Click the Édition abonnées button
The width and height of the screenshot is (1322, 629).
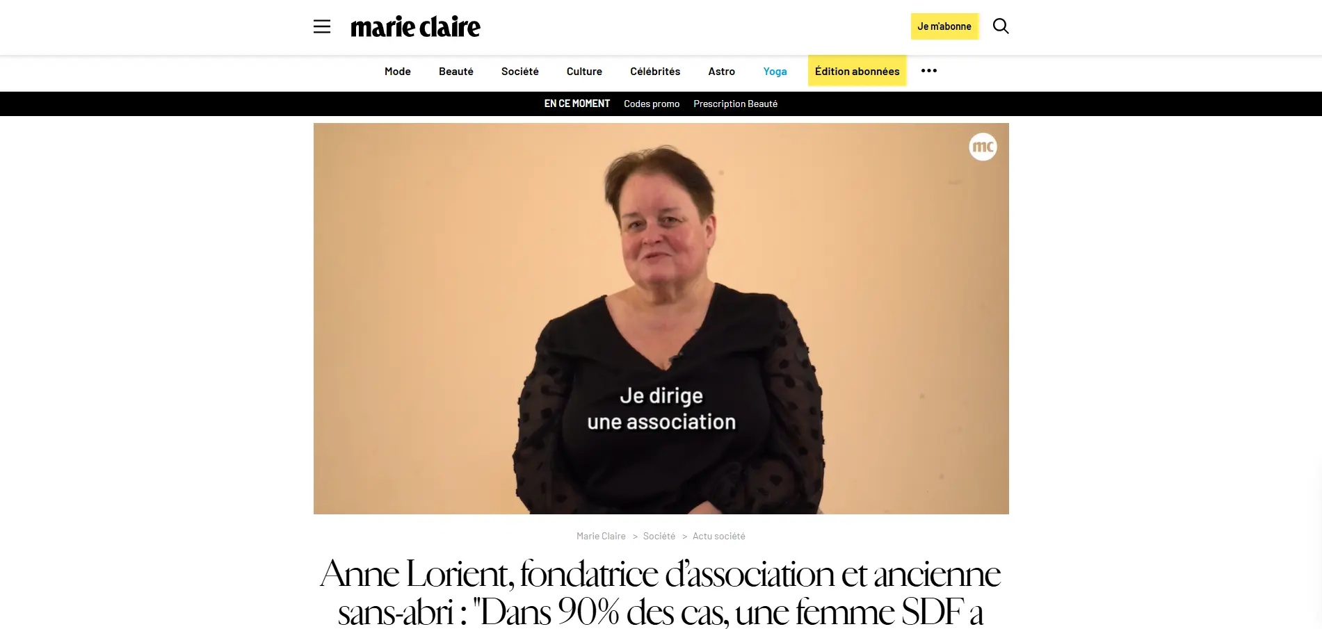coord(857,71)
